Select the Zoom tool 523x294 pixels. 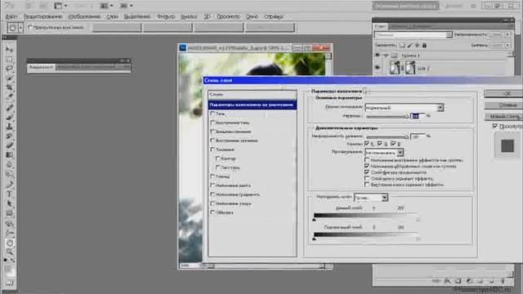tap(9, 252)
